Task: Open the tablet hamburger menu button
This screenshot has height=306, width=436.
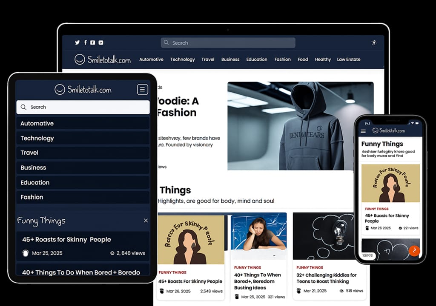Action: (x=142, y=89)
